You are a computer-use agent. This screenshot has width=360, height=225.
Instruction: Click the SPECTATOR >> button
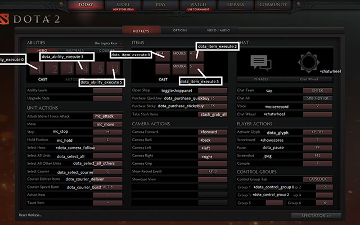click(x=316, y=215)
